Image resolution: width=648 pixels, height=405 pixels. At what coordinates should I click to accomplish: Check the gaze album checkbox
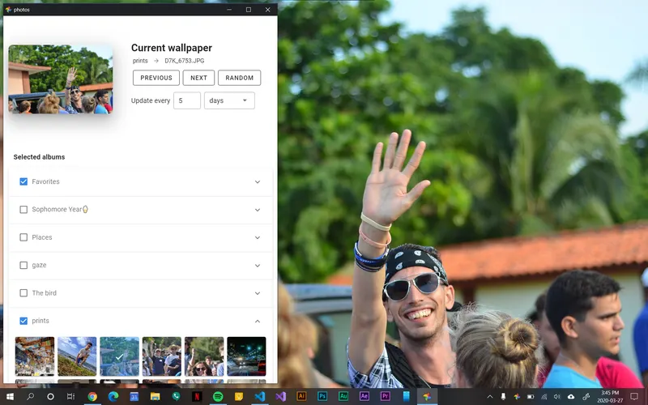click(x=23, y=266)
